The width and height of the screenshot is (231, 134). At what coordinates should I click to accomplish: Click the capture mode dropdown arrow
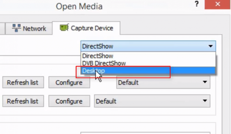coord(210,46)
